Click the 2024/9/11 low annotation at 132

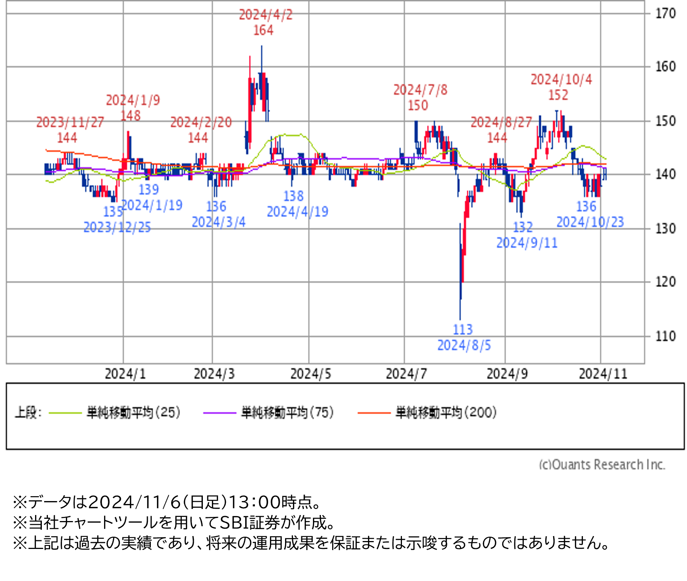pos(526,235)
